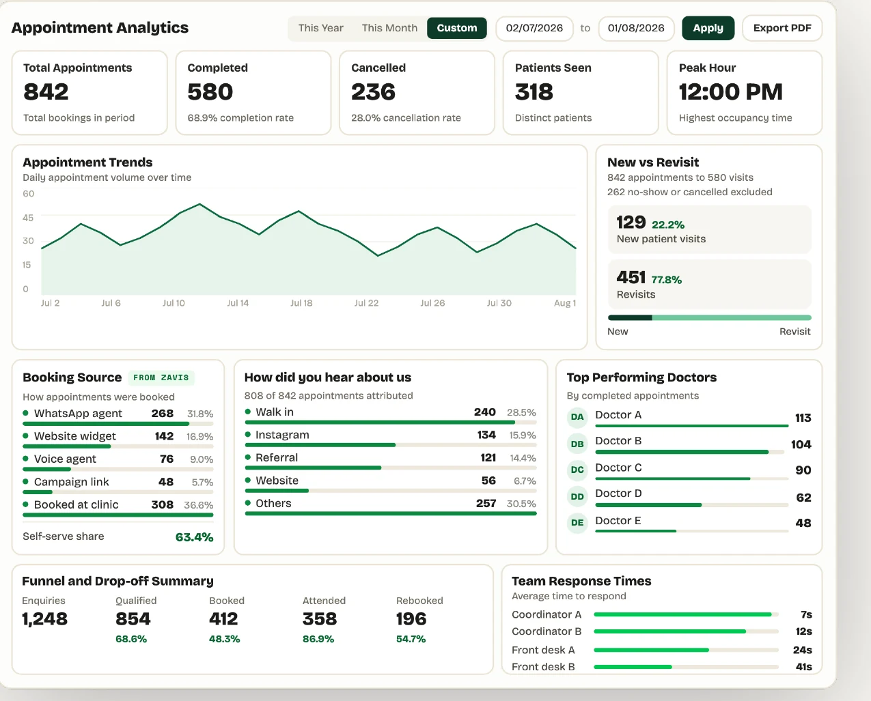Click the FROM ZAVIS badge

click(x=161, y=377)
